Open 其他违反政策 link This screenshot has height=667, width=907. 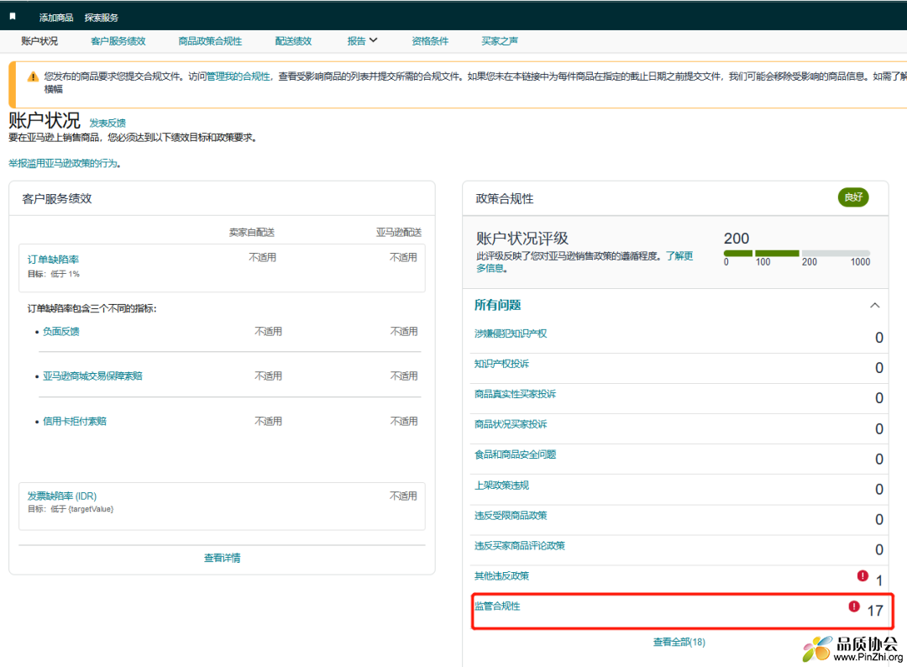click(501, 575)
